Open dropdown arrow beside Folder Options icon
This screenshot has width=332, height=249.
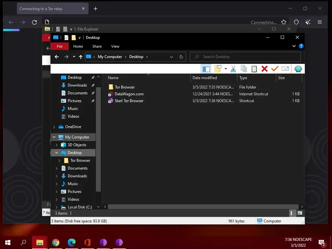(226, 69)
